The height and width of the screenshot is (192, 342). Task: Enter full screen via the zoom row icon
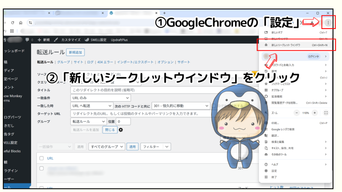pyautogui.click(x=326, y=113)
